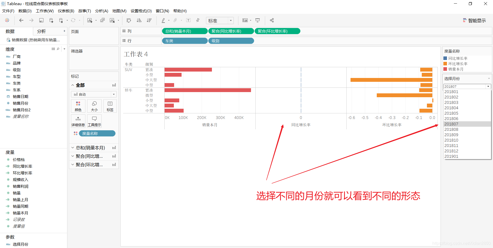Viewport: 493px width, 248px height.
Task: Expand the 总和(销量本月) marks section
Action: tap(73, 148)
